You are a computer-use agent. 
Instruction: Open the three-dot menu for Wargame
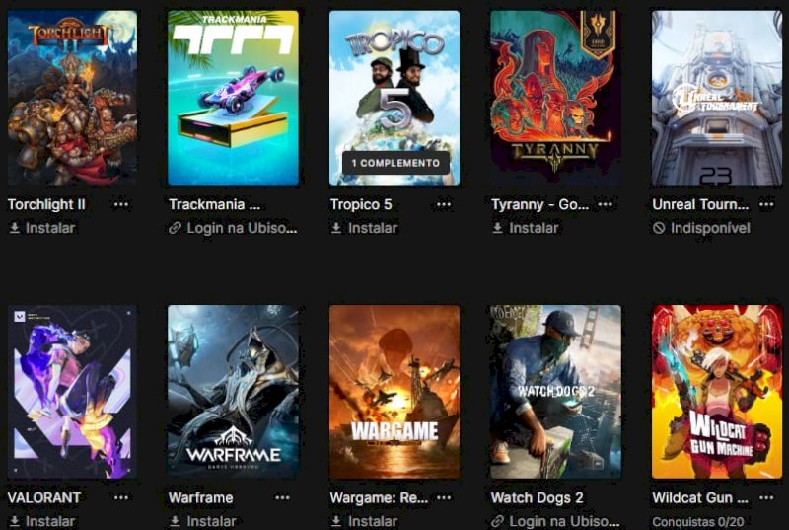coord(444,497)
